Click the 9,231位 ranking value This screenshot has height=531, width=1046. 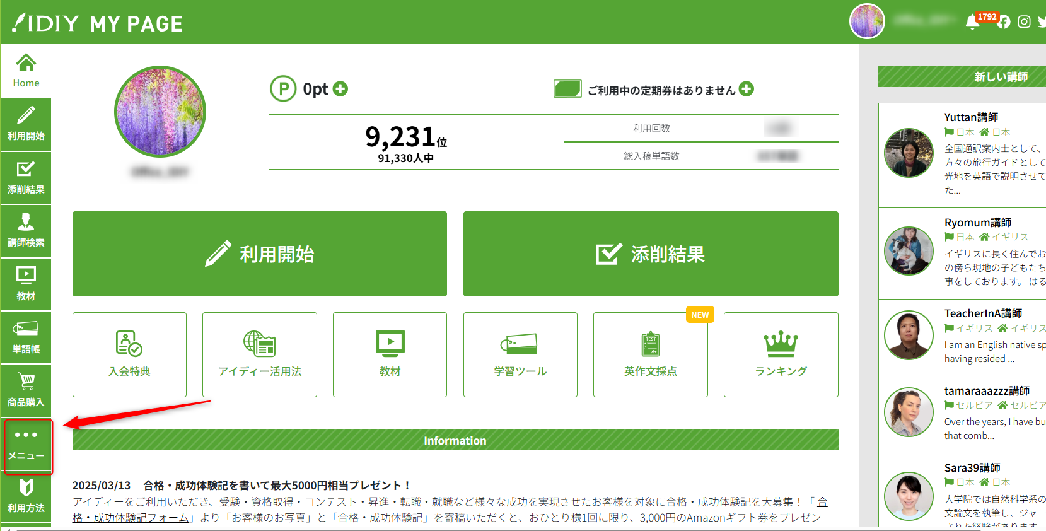pos(406,136)
